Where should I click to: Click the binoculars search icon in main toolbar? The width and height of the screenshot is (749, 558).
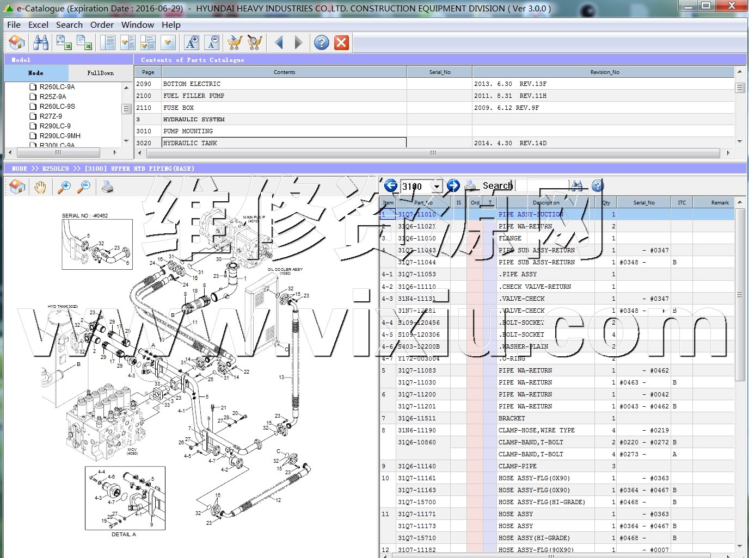[x=41, y=42]
